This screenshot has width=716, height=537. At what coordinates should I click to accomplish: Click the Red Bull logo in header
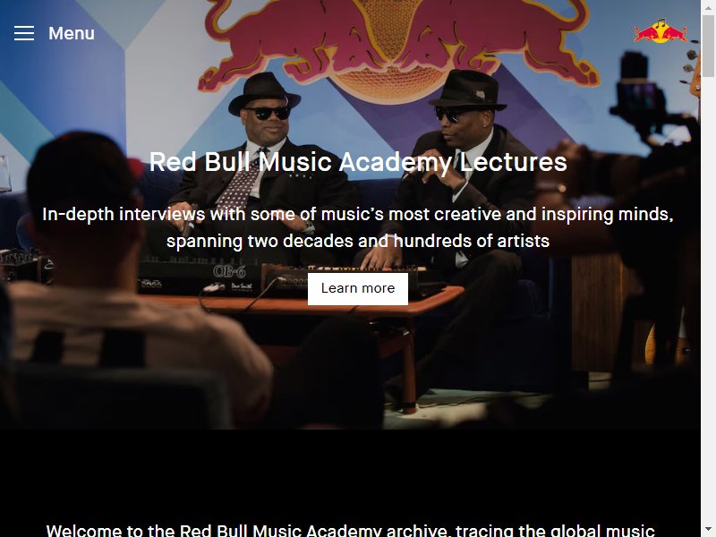(661, 31)
